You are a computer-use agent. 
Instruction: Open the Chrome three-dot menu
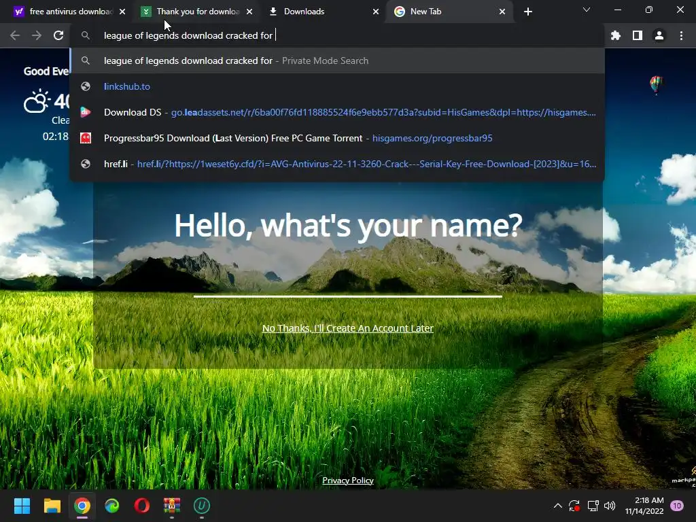[681, 35]
